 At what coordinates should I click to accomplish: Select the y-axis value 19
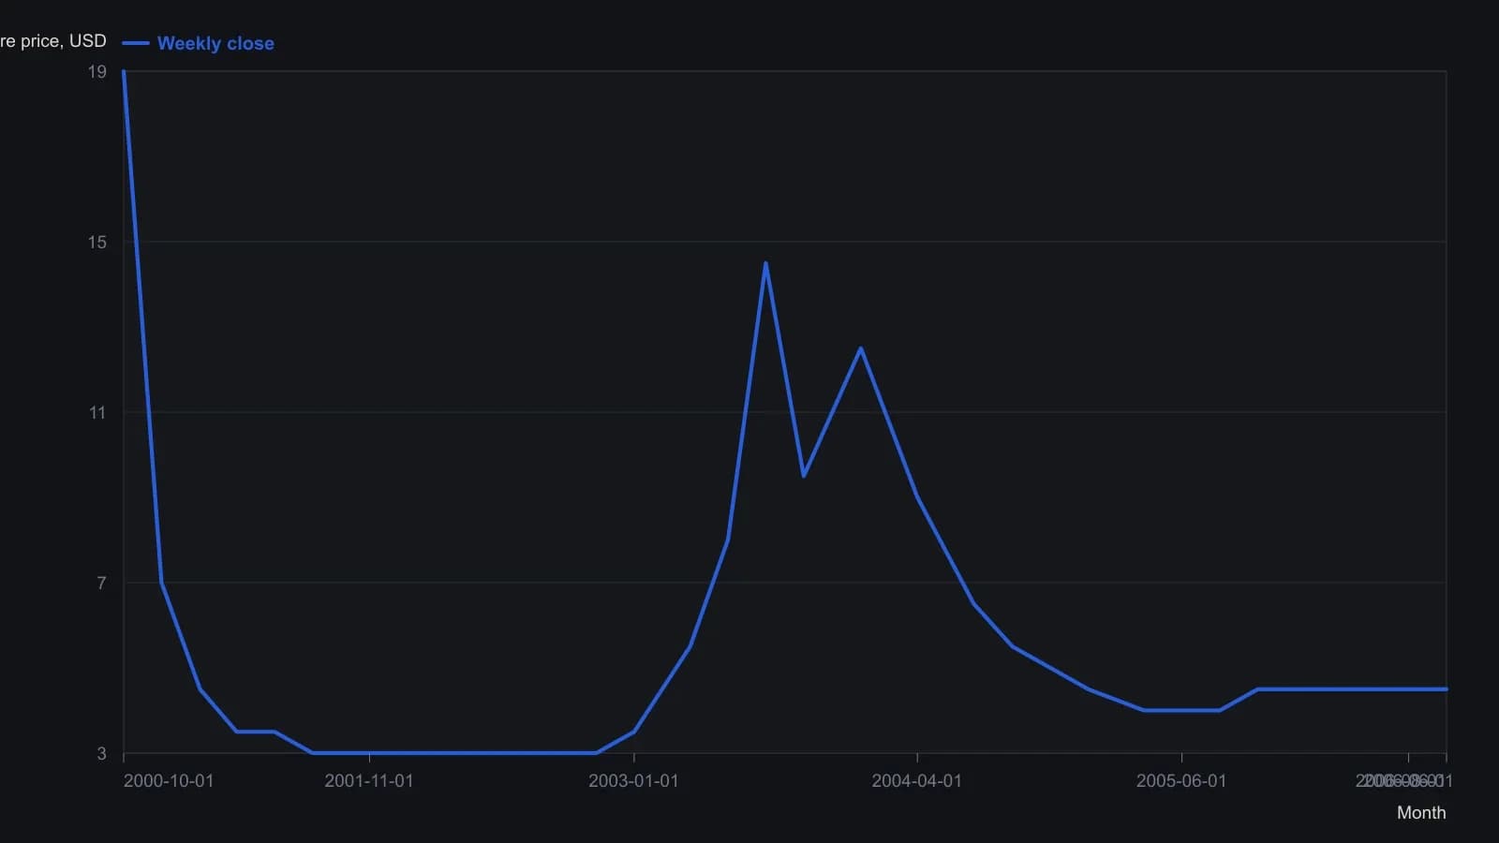97,72
